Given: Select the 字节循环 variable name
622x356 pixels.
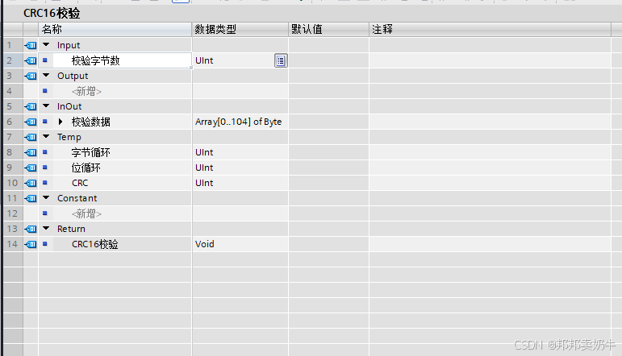Looking at the screenshot, I should coord(91,152).
